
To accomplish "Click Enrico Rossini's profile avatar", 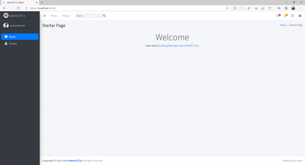I will (x=6, y=26).
